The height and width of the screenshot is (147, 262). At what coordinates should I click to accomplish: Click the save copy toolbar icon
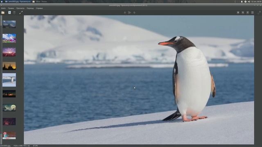tap(9, 13)
